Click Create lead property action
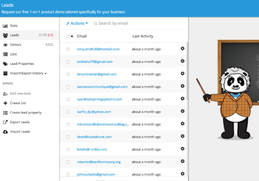The height and width of the screenshot is (181, 259). click(26, 113)
